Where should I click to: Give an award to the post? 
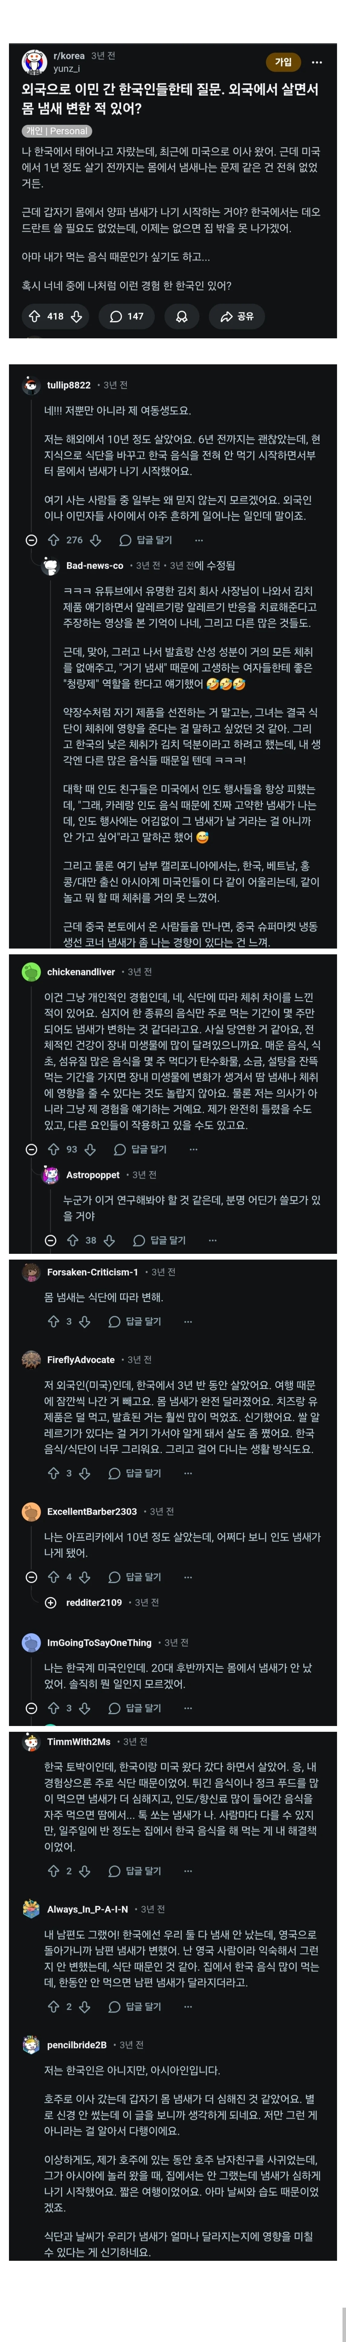click(182, 317)
